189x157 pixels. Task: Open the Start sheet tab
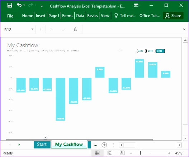[42, 145]
